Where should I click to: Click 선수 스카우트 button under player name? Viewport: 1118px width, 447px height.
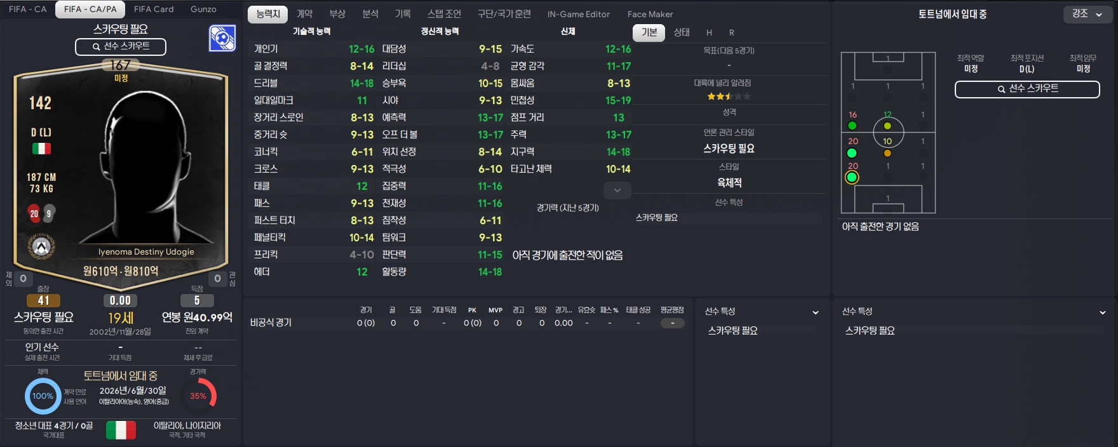[x=121, y=46]
